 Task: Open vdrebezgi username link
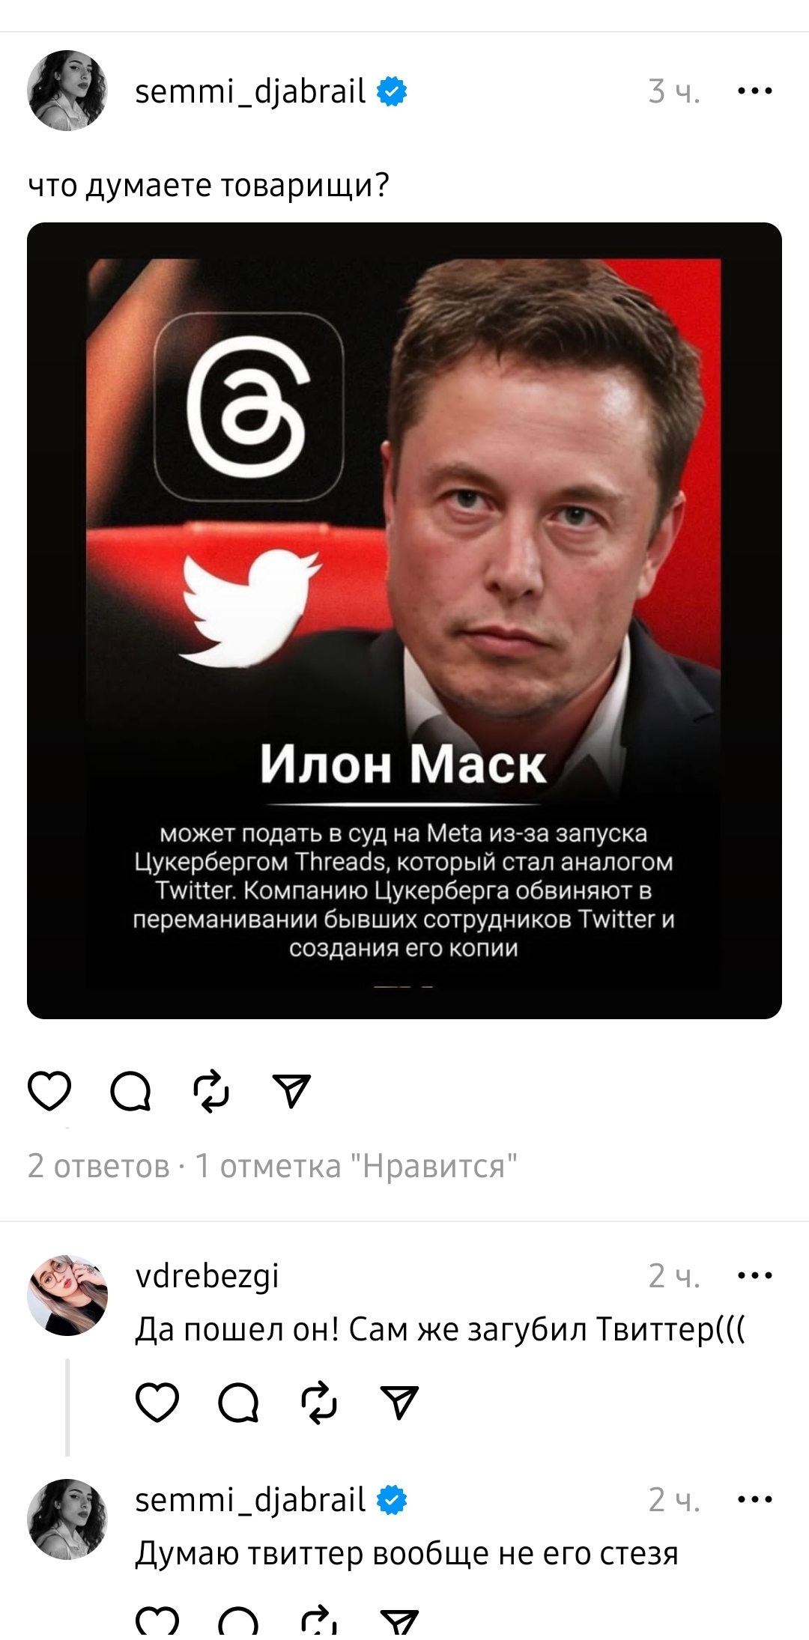pos(207,1276)
